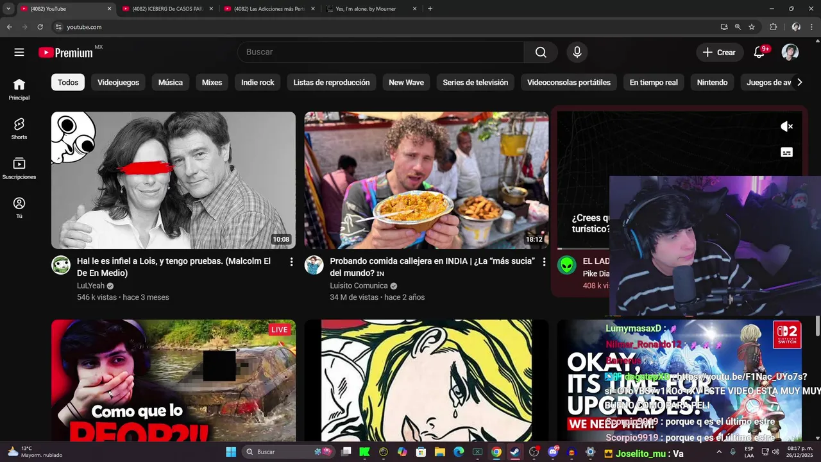Show more category chips with right arrow
Viewport: 821px width, 462px height.
799,82
